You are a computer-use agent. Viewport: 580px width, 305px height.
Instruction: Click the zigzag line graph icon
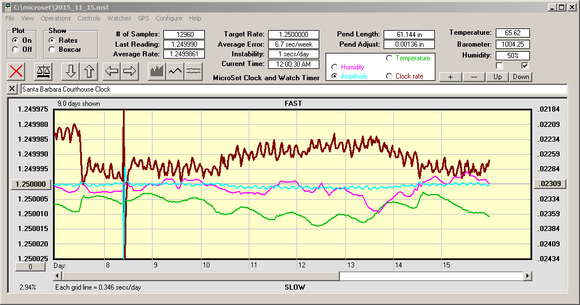(x=175, y=71)
